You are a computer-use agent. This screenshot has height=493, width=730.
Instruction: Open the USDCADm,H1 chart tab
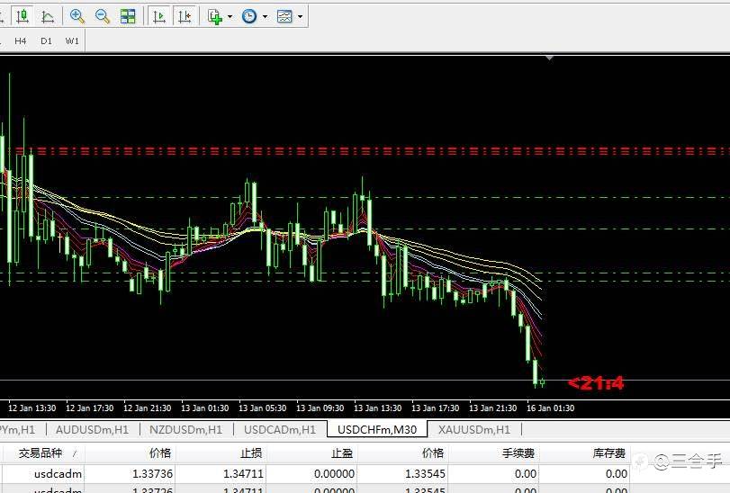click(x=280, y=430)
